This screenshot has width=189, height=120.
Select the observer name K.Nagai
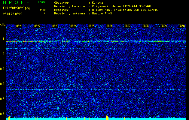pos(99,2)
